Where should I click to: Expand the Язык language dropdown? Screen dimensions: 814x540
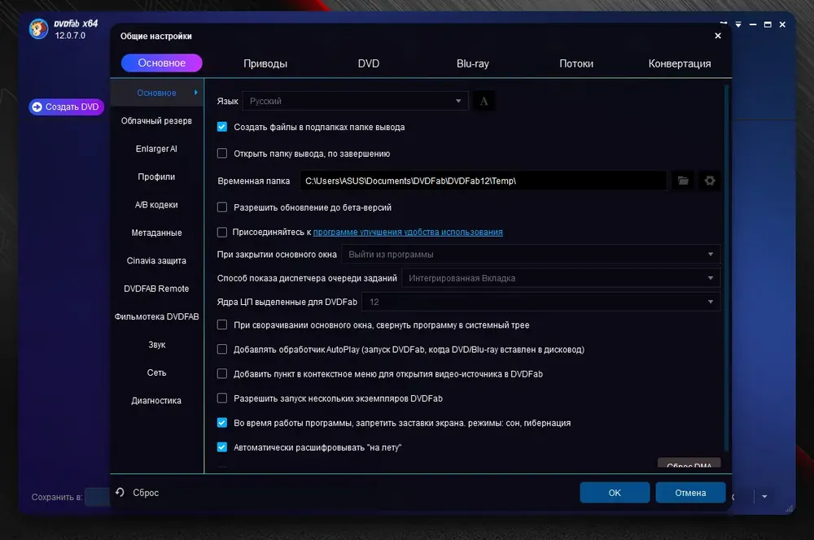tap(355, 101)
